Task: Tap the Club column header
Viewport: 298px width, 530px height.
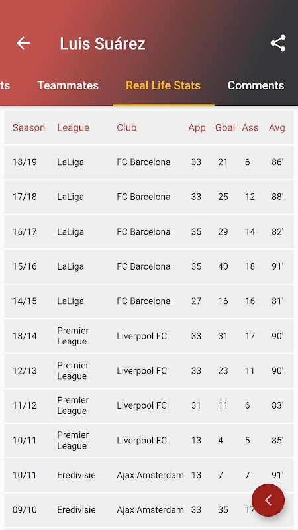Action: pyautogui.click(x=126, y=127)
